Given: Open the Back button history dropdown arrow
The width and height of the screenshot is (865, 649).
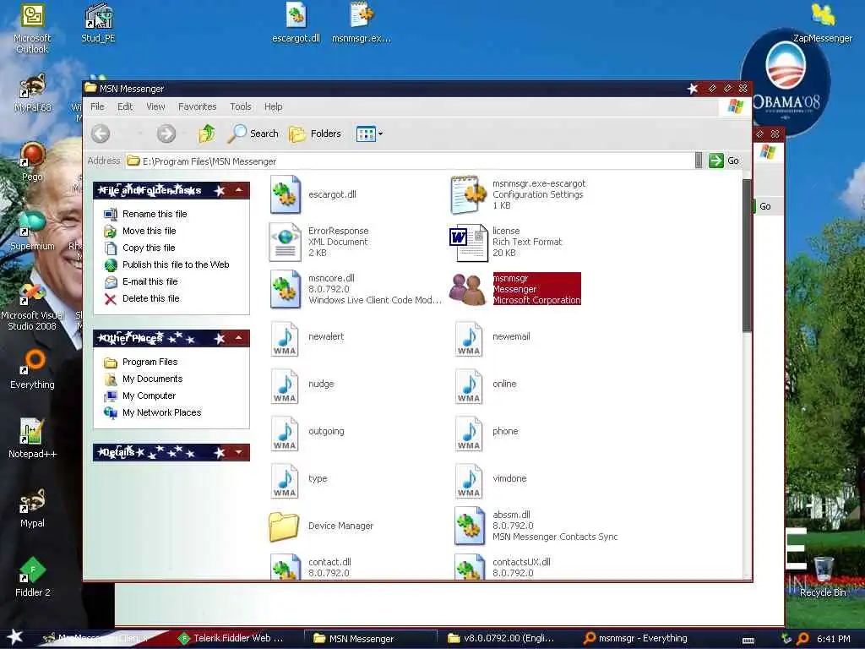Looking at the screenshot, I should 140,134.
